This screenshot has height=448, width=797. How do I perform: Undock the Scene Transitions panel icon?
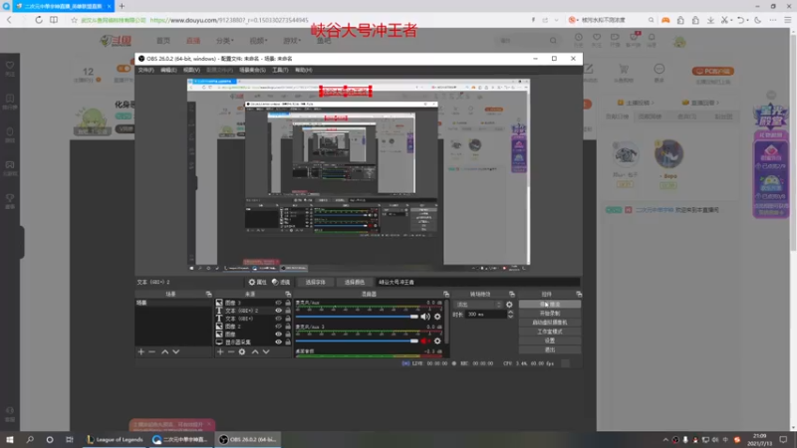(512, 294)
